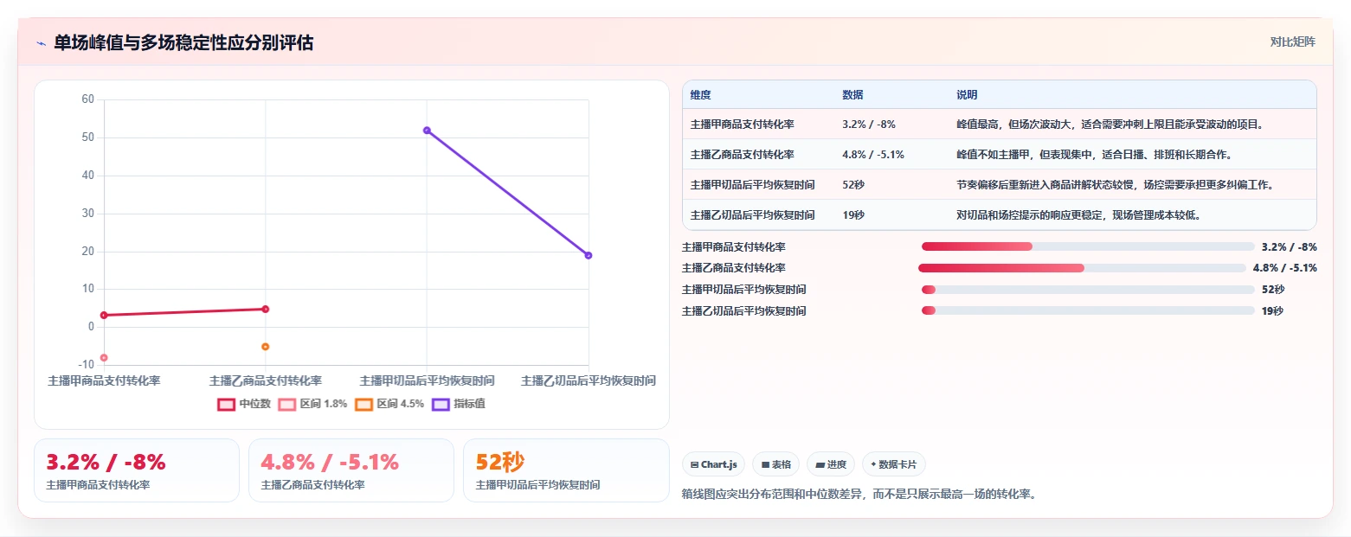Toggle the 指标值 legend series
Viewport: 1351px width, 537px height.
click(x=459, y=404)
